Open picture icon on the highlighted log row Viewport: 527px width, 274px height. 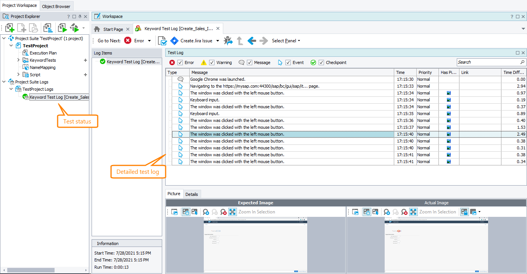(449, 134)
